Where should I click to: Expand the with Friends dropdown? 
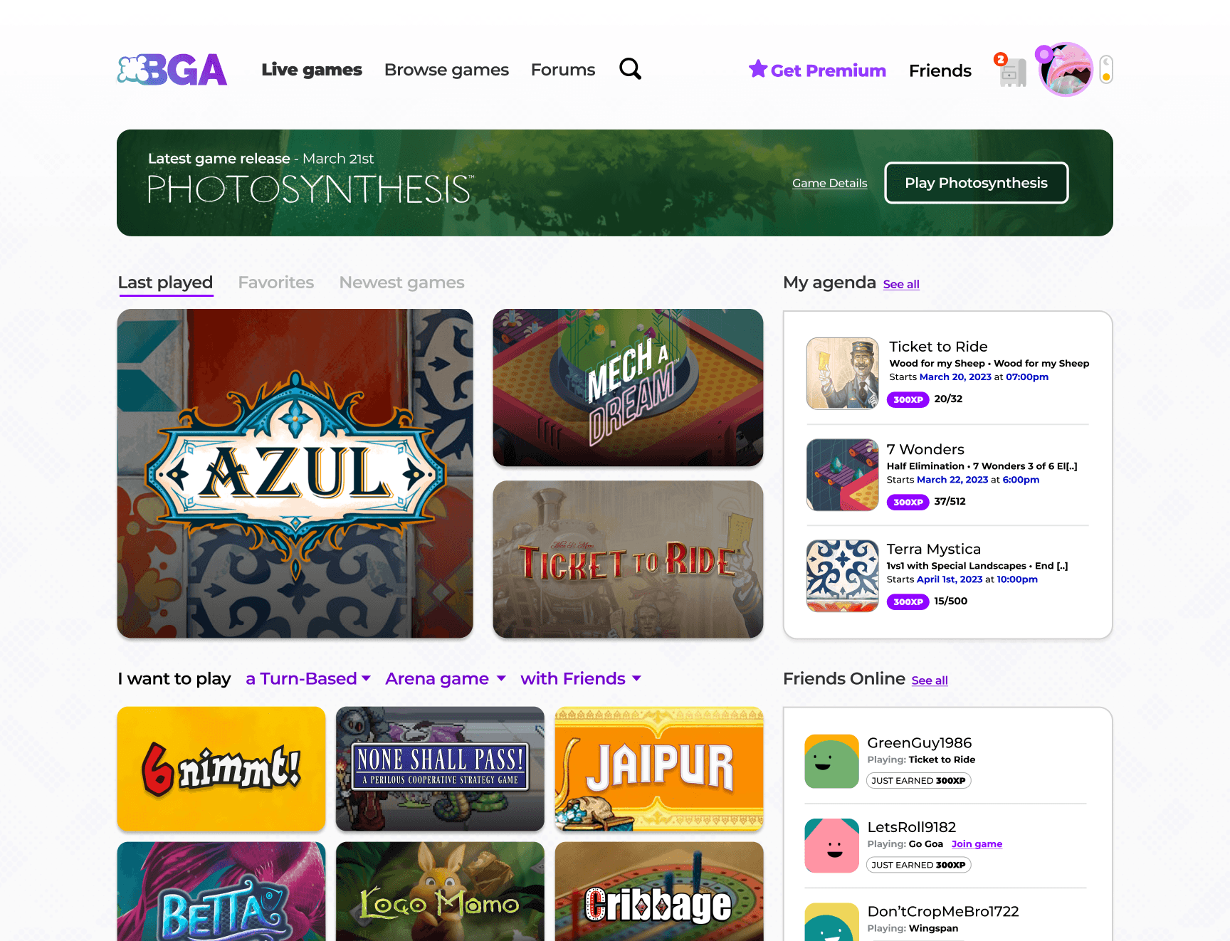point(581,678)
